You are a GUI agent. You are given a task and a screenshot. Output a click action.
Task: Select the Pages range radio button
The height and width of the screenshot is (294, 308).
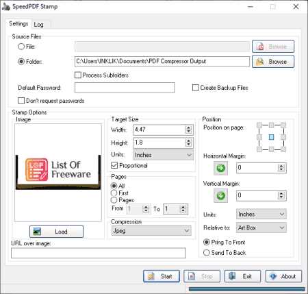(114, 200)
